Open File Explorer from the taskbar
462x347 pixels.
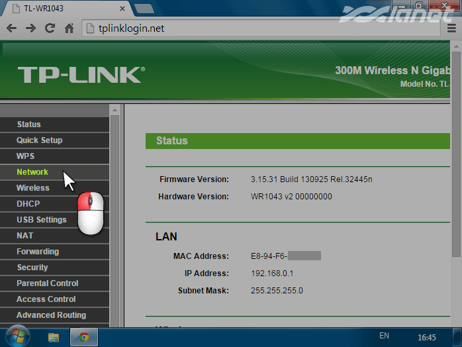[x=54, y=336]
